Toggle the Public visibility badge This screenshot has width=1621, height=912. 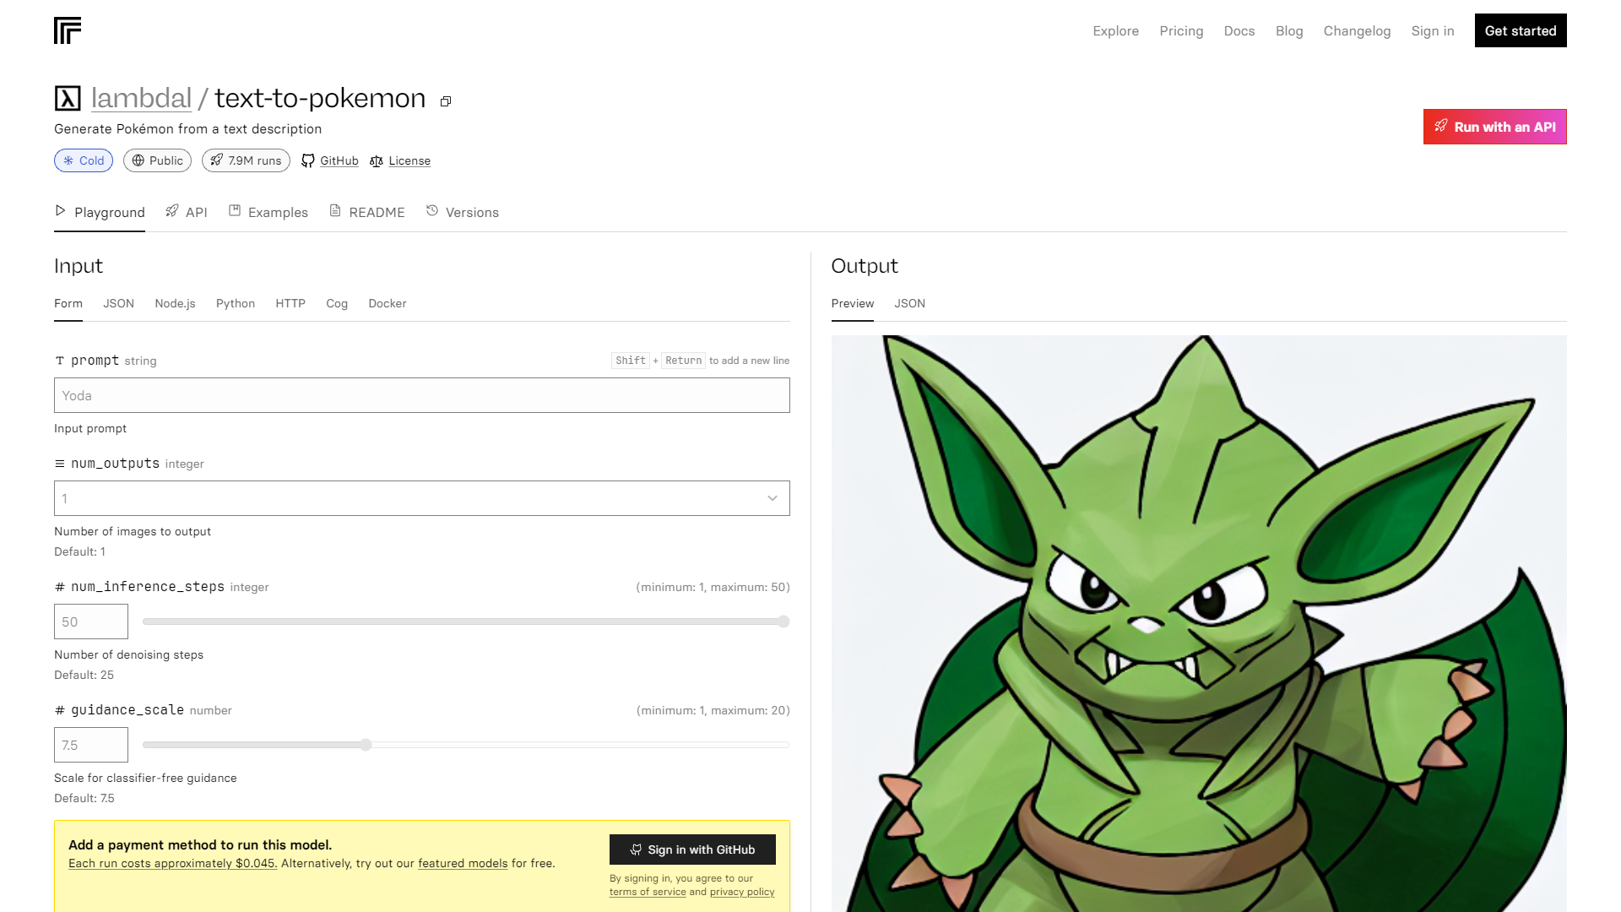pyautogui.click(x=157, y=160)
